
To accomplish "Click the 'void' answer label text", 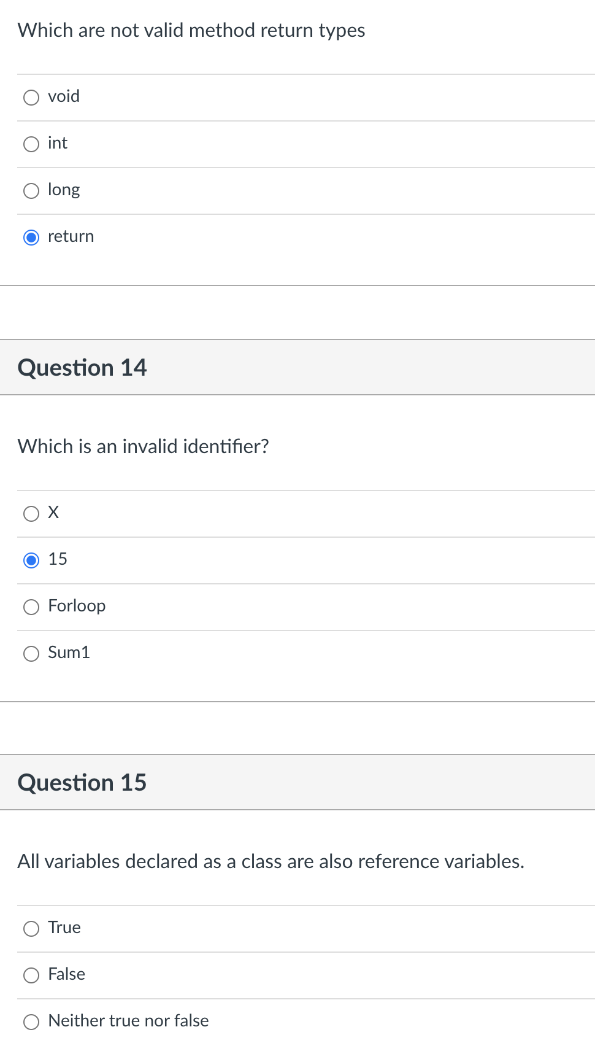I will pyautogui.click(x=64, y=96).
